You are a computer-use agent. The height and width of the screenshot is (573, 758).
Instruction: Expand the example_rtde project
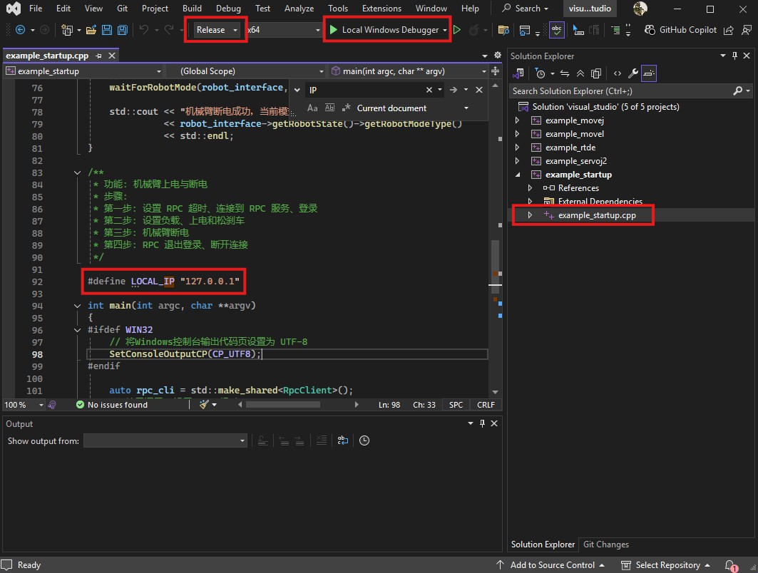[517, 148]
